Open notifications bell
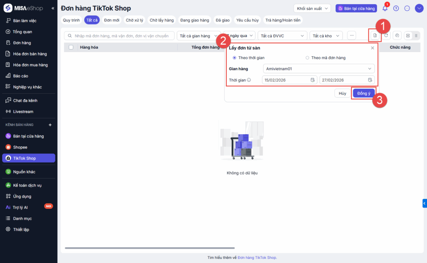The image size is (427, 263). click(x=385, y=8)
